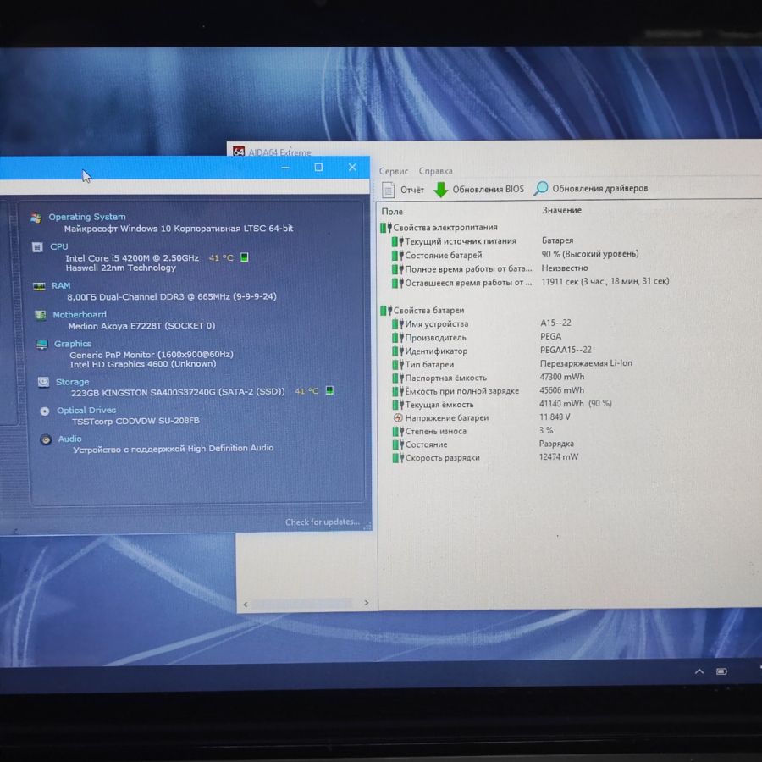Select the Свойства электропитания group row
762x762 pixels.
[439, 228]
